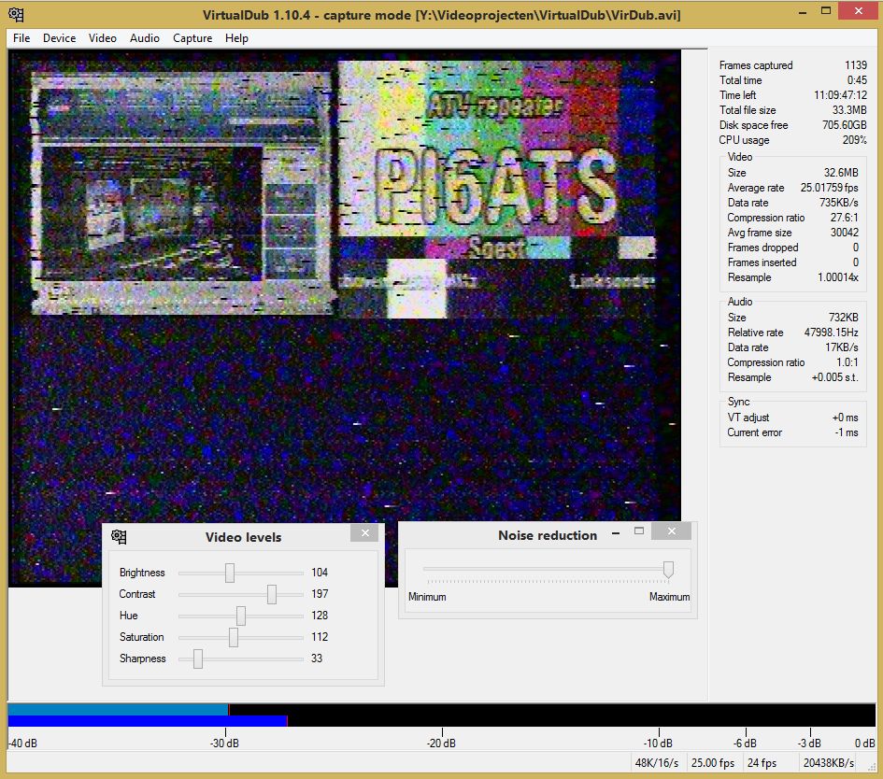The width and height of the screenshot is (883, 779).
Task: Maximize the VirtualDub main window
Action: coord(826,10)
